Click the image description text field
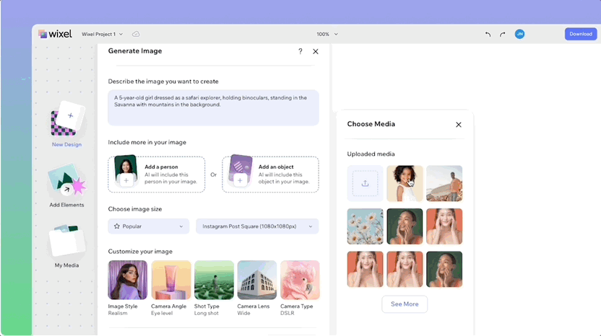The height and width of the screenshot is (336, 601). [x=214, y=107]
